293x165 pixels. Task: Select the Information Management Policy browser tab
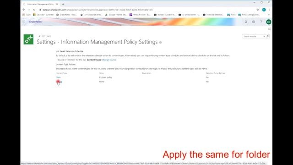tap(40, 4)
